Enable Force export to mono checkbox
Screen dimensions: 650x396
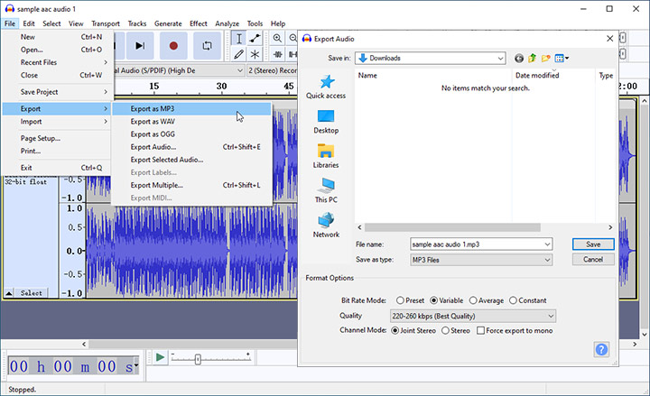[480, 331]
